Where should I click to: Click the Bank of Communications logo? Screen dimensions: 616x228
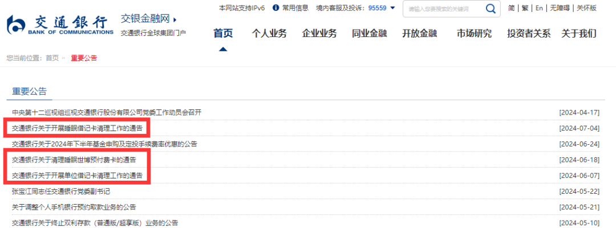60,26
